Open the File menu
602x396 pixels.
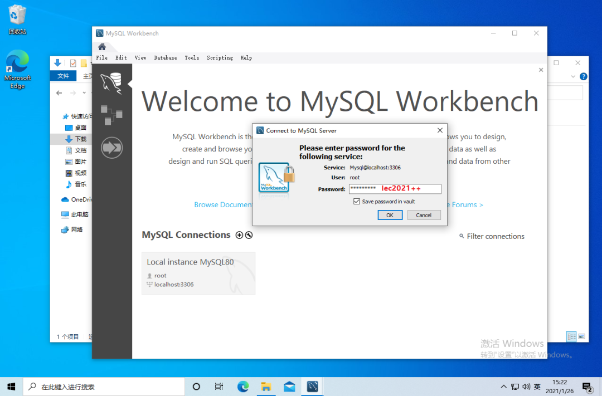pyautogui.click(x=102, y=57)
